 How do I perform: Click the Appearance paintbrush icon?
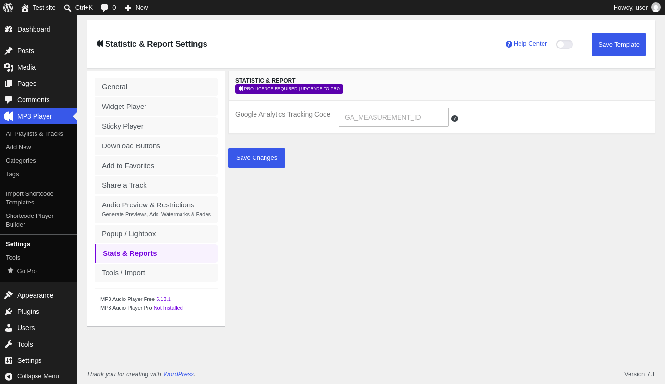coord(9,295)
